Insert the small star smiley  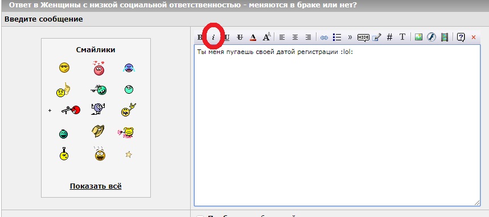point(129,155)
